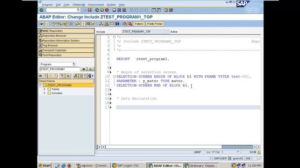Click the yellow Help question mark icon
Viewport: 300px width, 168px height.
[x=166, y=10]
